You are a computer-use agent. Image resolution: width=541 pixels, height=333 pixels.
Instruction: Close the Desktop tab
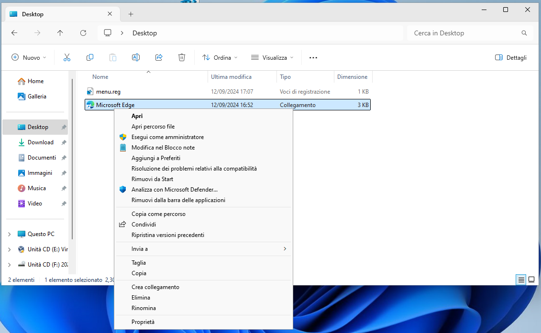pyautogui.click(x=110, y=14)
